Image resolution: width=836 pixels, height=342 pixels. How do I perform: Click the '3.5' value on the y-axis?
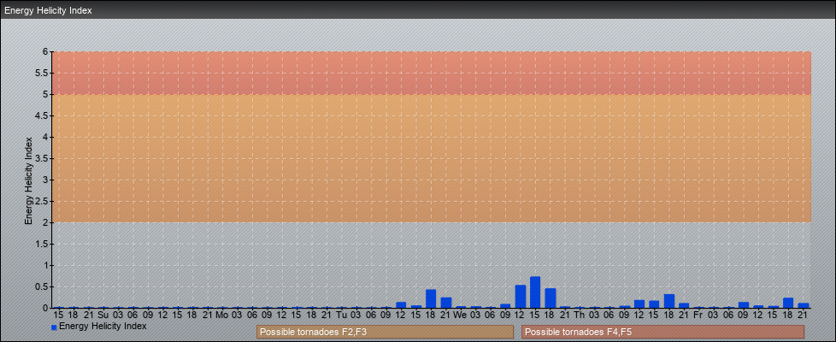(43, 158)
